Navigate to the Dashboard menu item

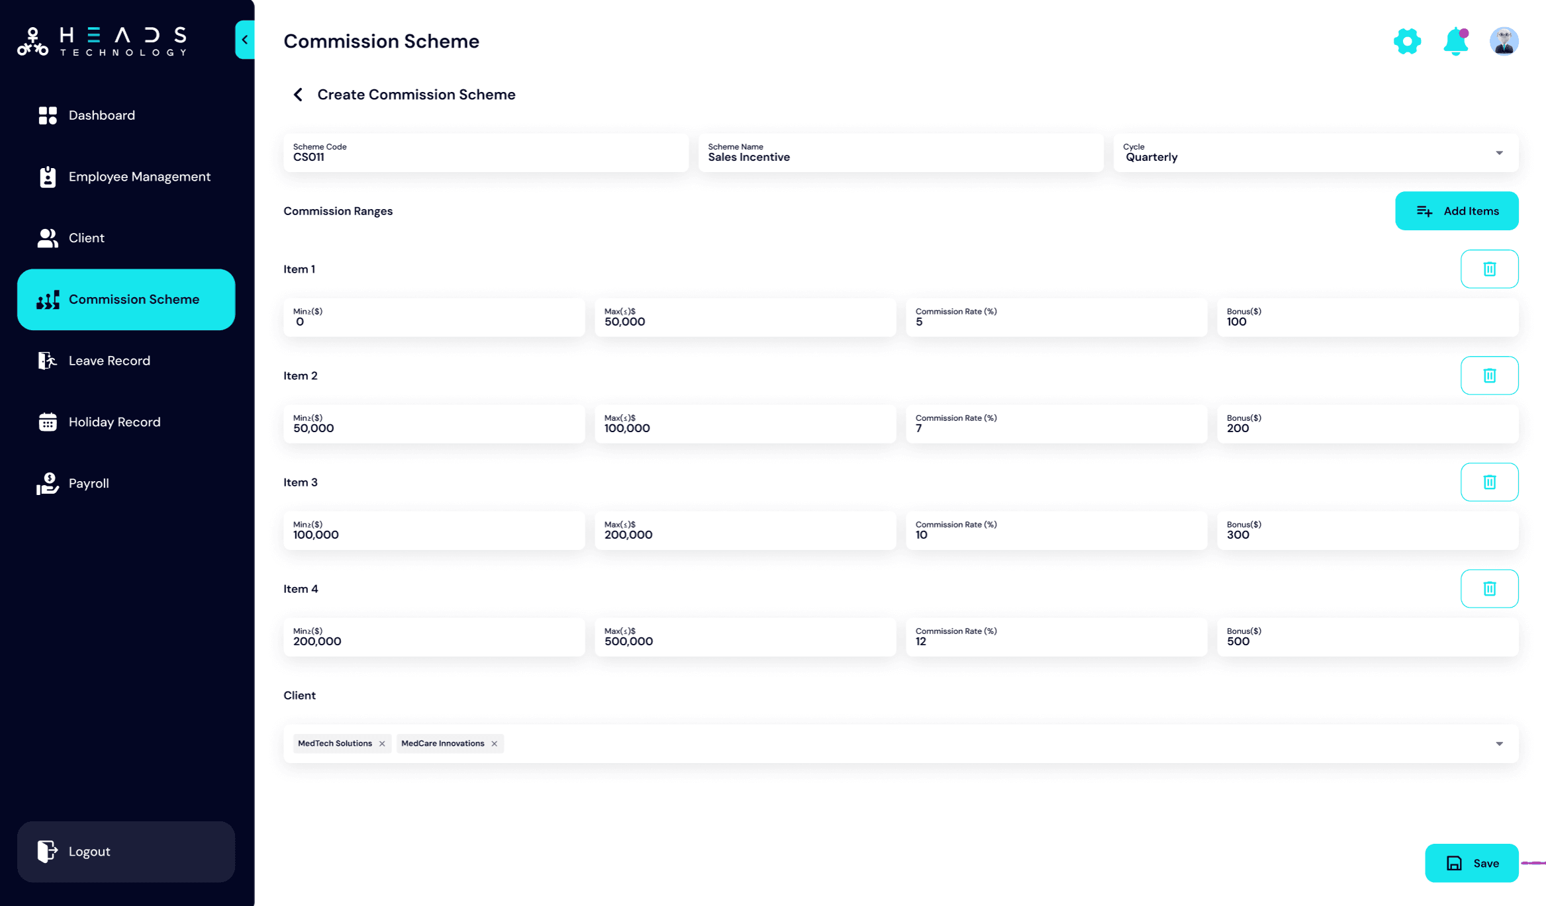coord(47,114)
